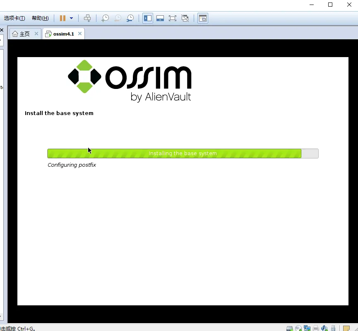Viewport: 358px width, 331px height.
Task: Open the CD/DVD drive status icon
Action: pyautogui.click(x=298, y=329)
